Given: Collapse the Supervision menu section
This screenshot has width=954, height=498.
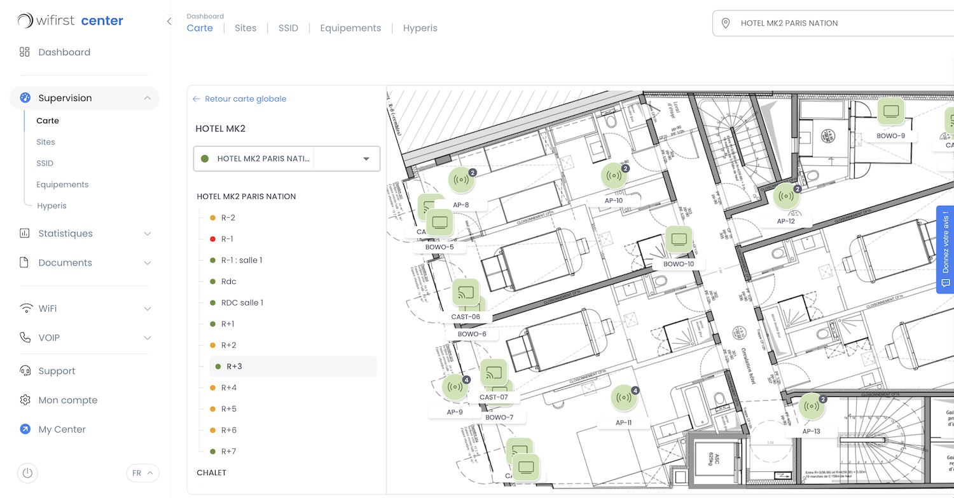Looking at the screenshot, I should 148,98.
